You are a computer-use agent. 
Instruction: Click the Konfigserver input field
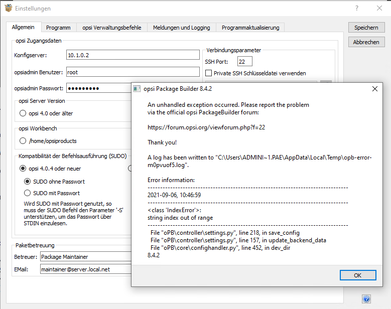133,55
